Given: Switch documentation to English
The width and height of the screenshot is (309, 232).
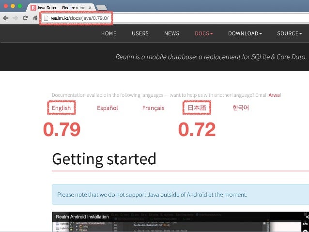Looking at the screenshot, I should click(x=61, y=108).
